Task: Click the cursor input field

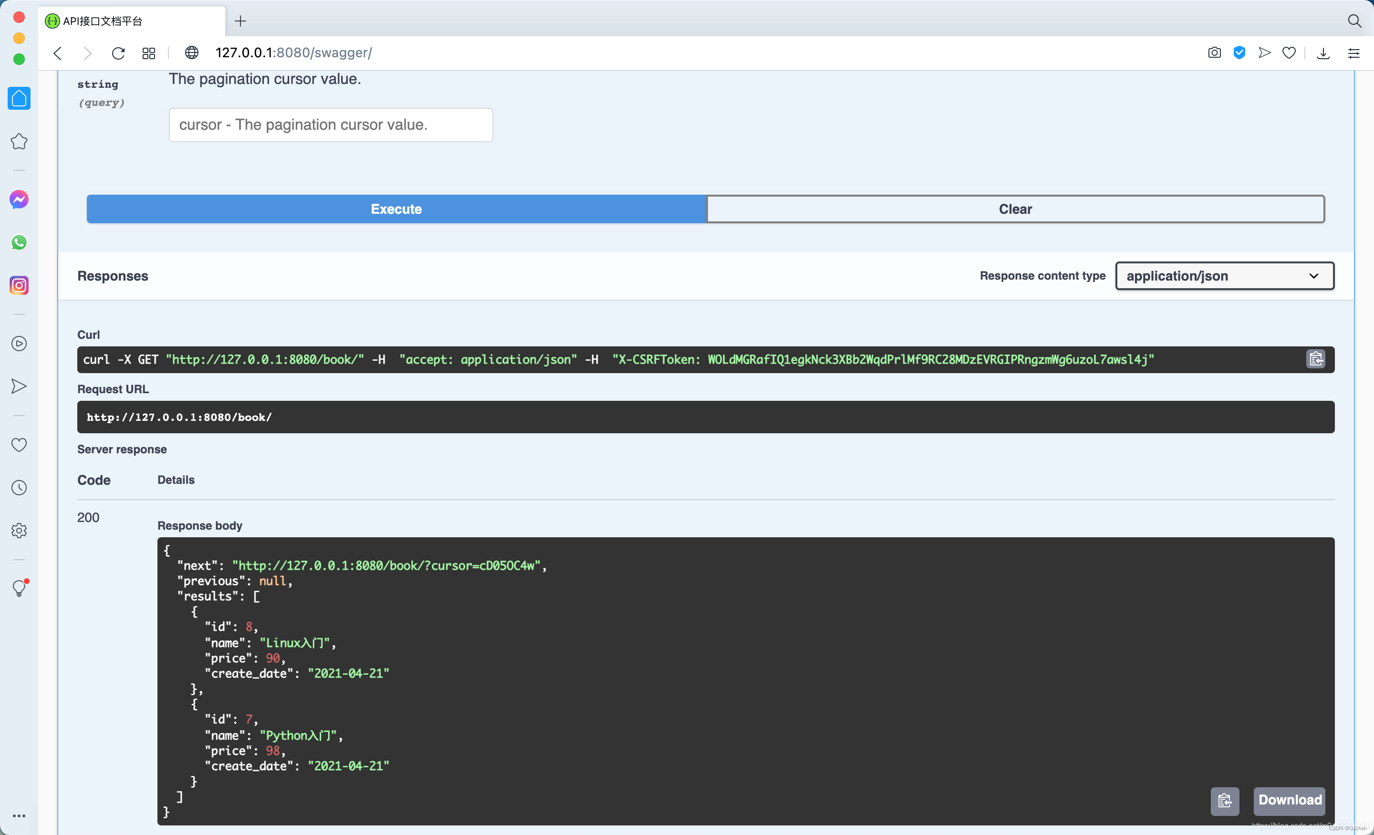Action: [330, 125]
